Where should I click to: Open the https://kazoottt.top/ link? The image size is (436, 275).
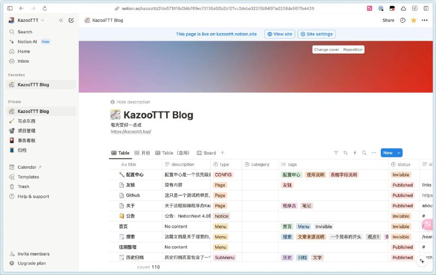(x=131, y=132)
